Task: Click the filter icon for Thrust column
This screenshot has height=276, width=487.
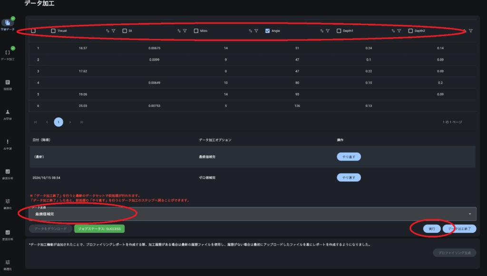Action: pos(114,31)
